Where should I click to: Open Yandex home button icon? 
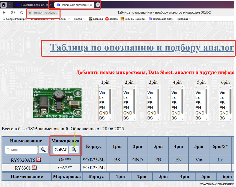[x=13, y=12]
